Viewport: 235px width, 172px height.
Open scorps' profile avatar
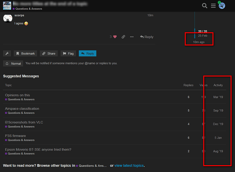(8, 18)
